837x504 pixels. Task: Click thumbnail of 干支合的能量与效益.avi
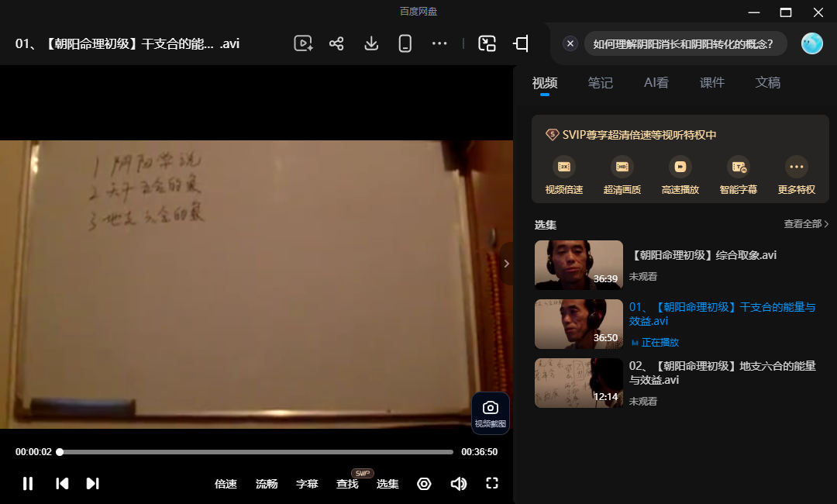tap(579, 324)
